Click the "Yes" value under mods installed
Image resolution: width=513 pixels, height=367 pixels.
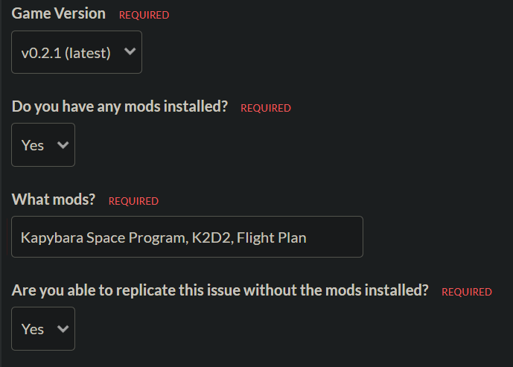click(x=33, y=145)
